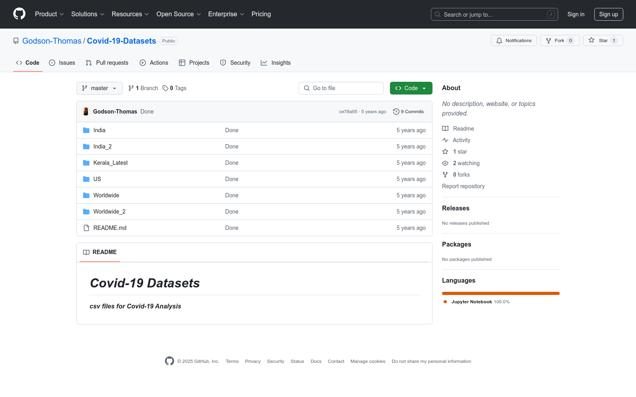This screenshot has height=397, width=636.
Task: Click the footer GitHub logo
Action: [169, 361]
